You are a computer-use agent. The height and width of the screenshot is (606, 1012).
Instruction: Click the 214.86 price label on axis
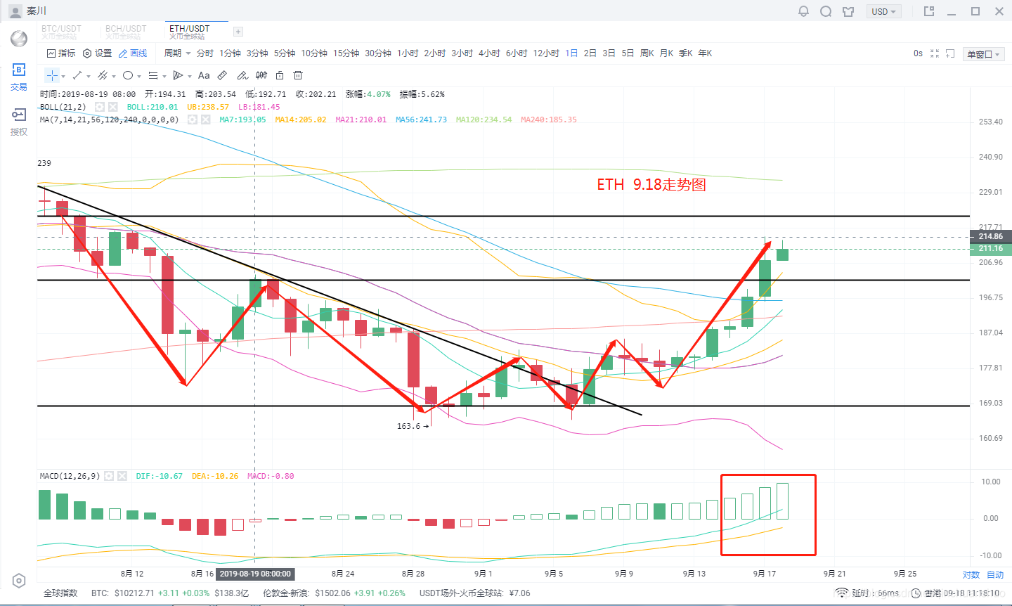[990, 237]
